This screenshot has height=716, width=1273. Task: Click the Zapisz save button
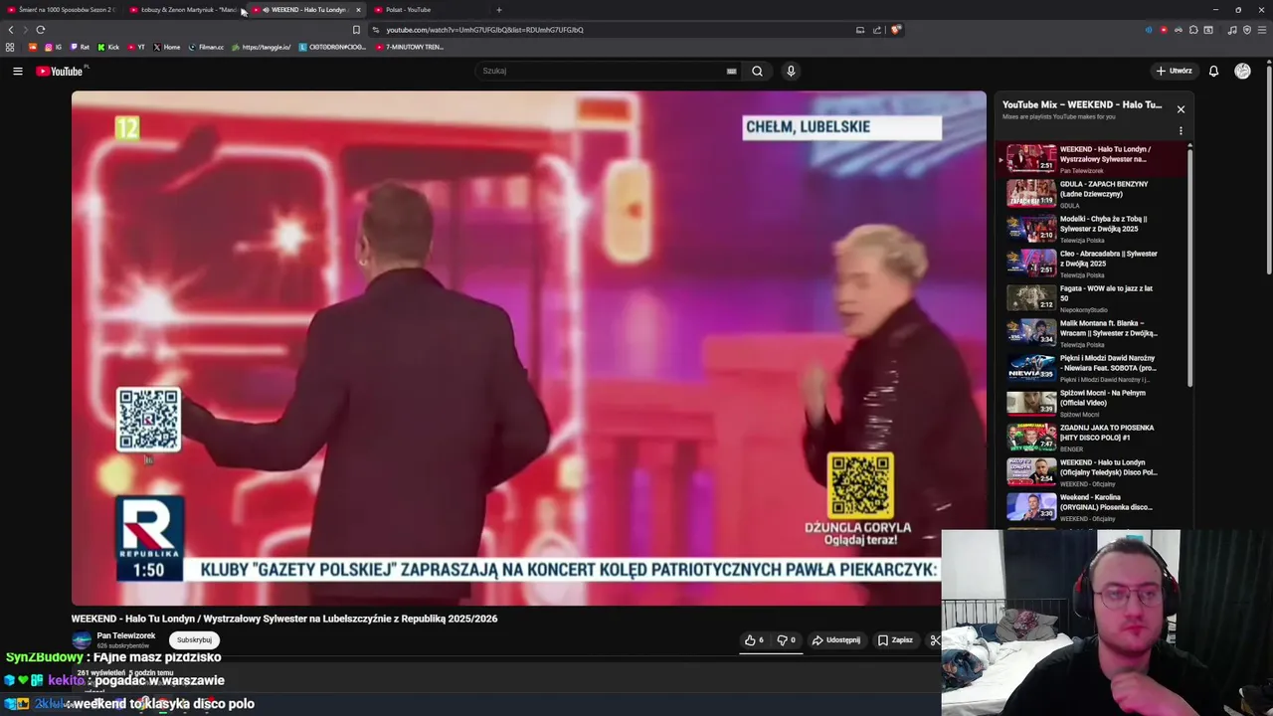point(895,640)
